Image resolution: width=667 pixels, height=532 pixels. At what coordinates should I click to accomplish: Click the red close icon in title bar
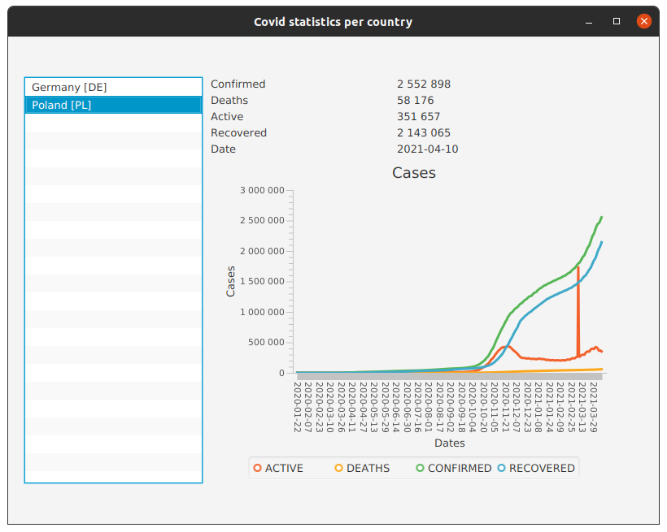(643, 21)
